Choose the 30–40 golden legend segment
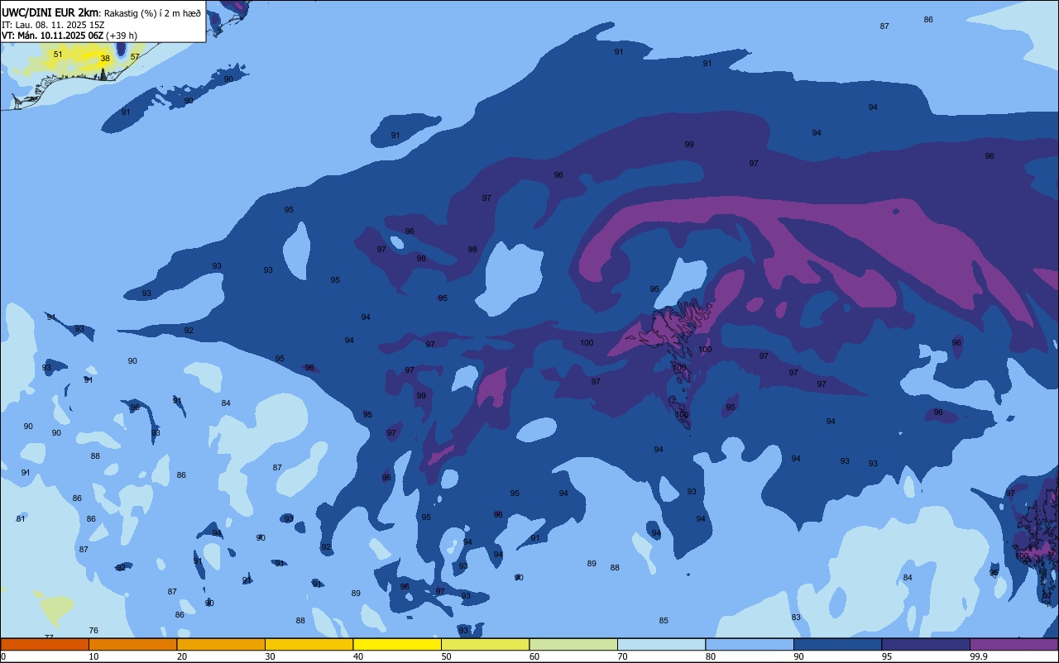Viewport: 1059px width, 663px height. tap(309, 644)
